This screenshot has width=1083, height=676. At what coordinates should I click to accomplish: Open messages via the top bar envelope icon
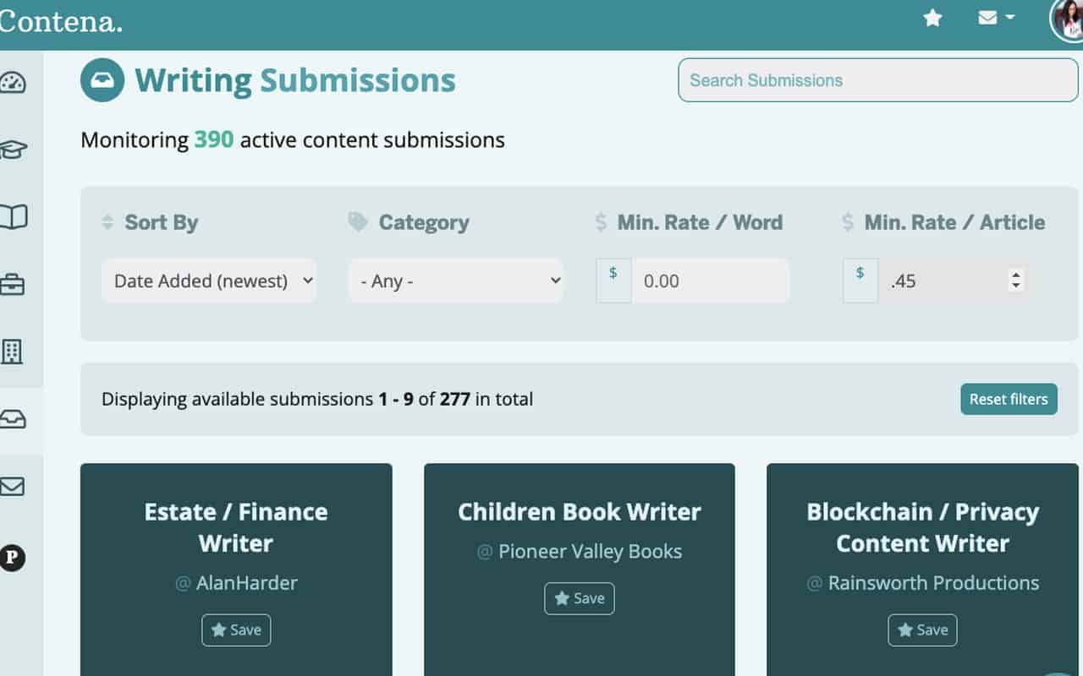(x=988, y=17)
